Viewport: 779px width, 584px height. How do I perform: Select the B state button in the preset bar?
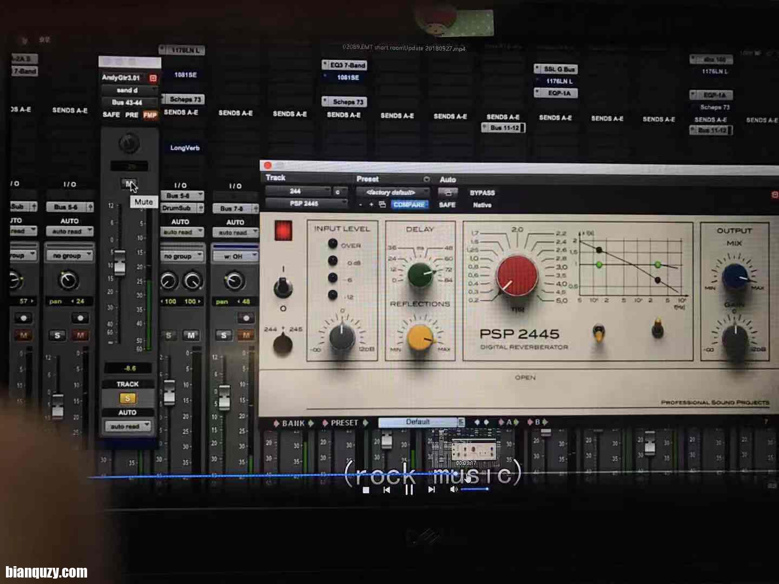537,422
